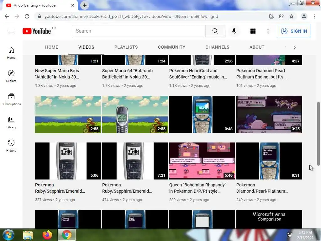Open Chrome three-dot menu

click(314, 16)
